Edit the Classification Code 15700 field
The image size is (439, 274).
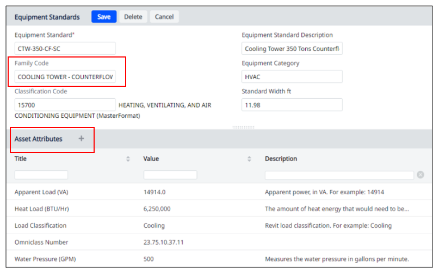(x=65, y=105)
